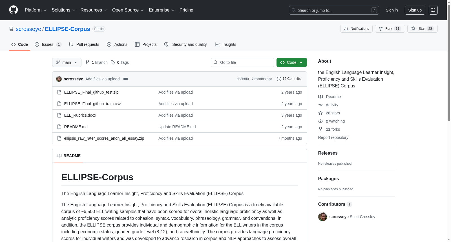Click the bell Notifications button
This screenshot has width=451, height=242.
pos(356,29)
